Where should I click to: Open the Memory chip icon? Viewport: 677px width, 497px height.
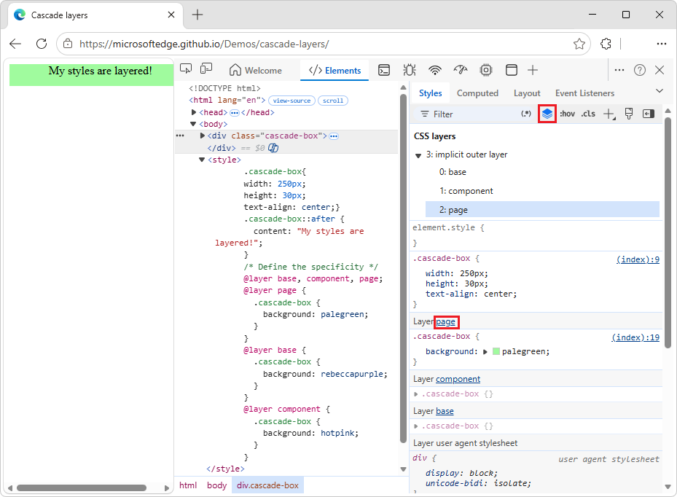[486, 70]
